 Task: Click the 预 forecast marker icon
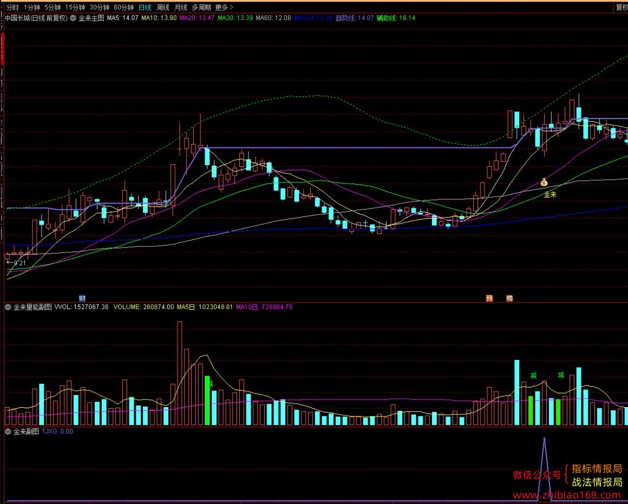489,298
